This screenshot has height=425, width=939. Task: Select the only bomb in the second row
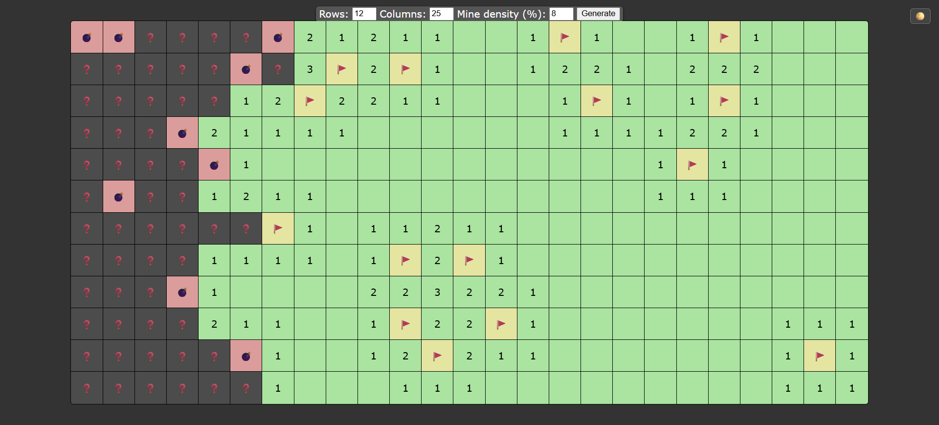pyautogui.click(x=246, y=69)
